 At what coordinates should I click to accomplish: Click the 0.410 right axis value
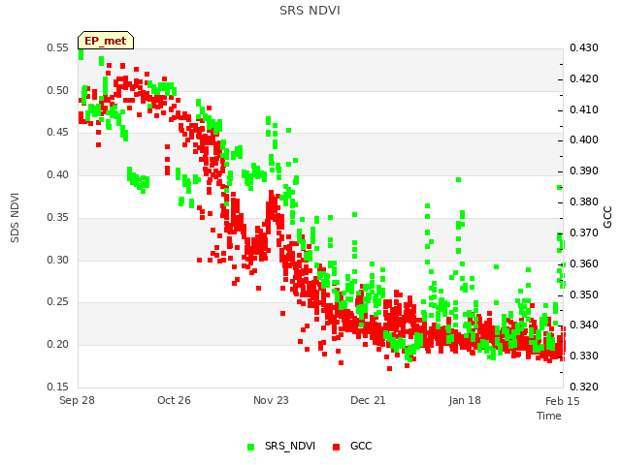coord(584,109)
